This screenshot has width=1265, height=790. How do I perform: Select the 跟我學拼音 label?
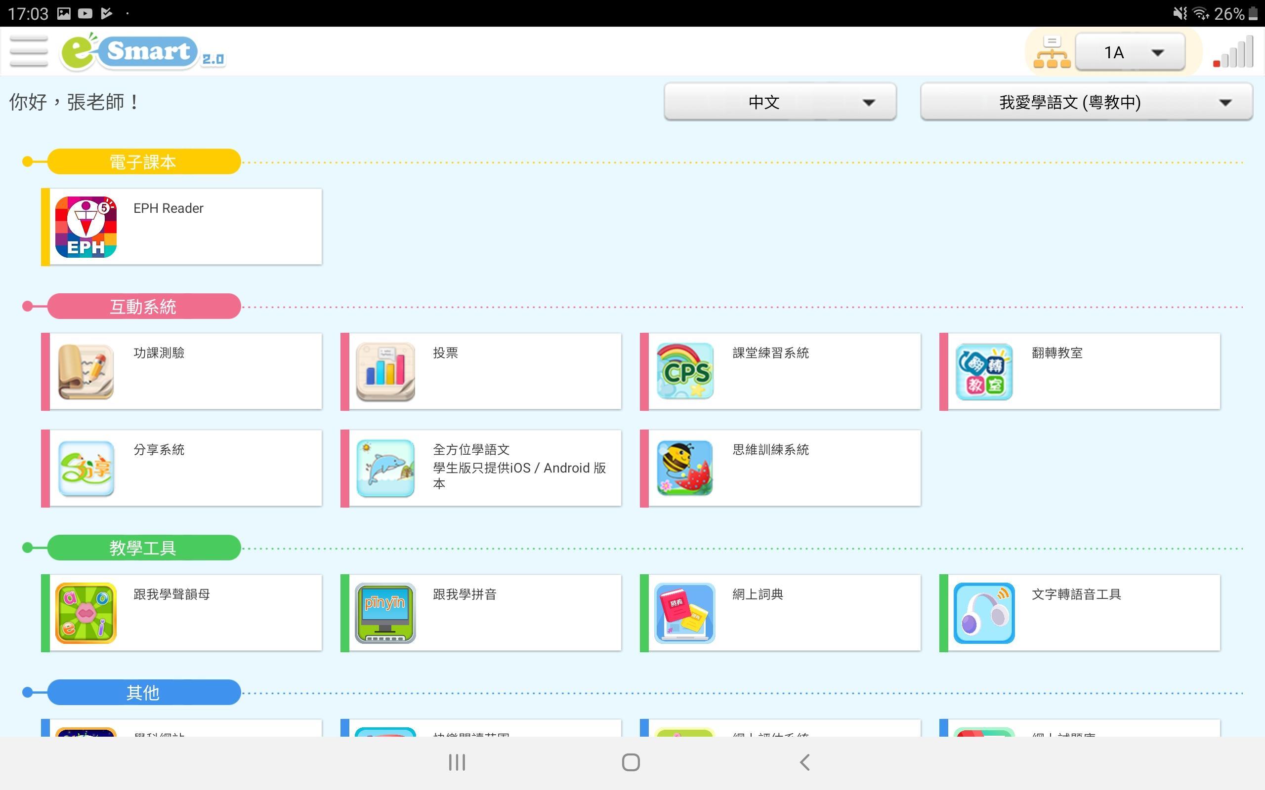pyautogui.click(x=464, y=594)
